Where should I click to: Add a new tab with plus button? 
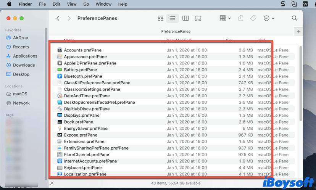pos(298,32)
